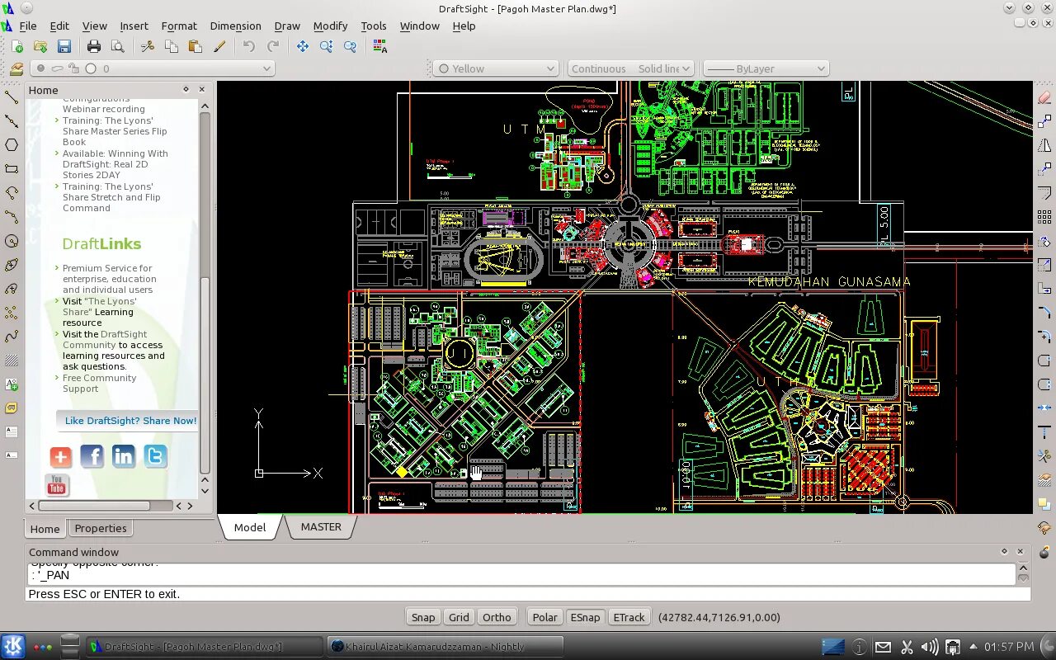1056x660 pixels.
Task: Click the Zoom Window magnifier icon
Action: 327,47
